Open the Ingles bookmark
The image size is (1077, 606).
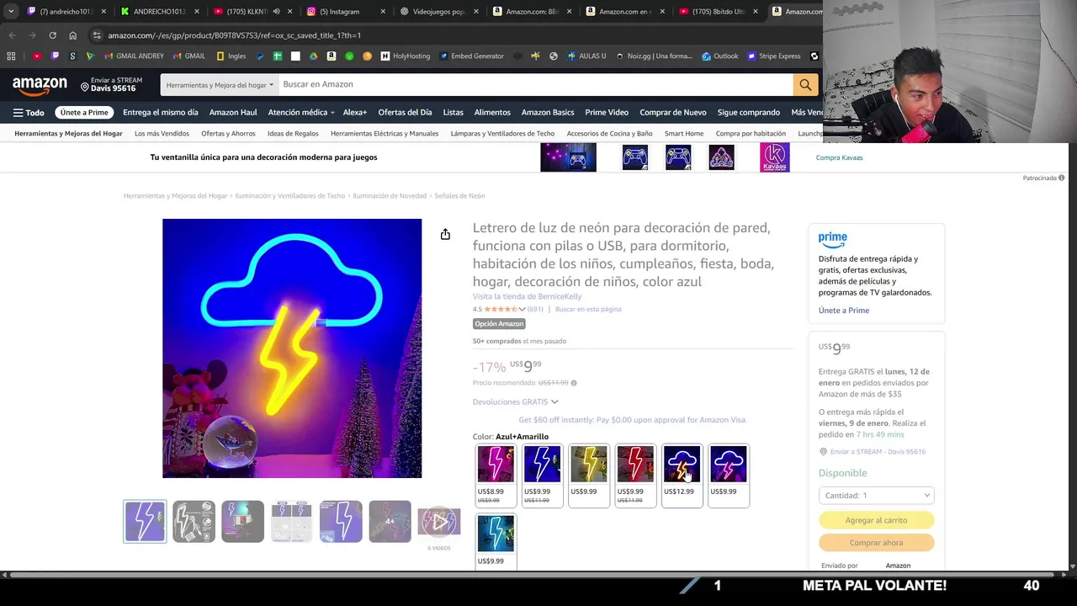(231, 56)
